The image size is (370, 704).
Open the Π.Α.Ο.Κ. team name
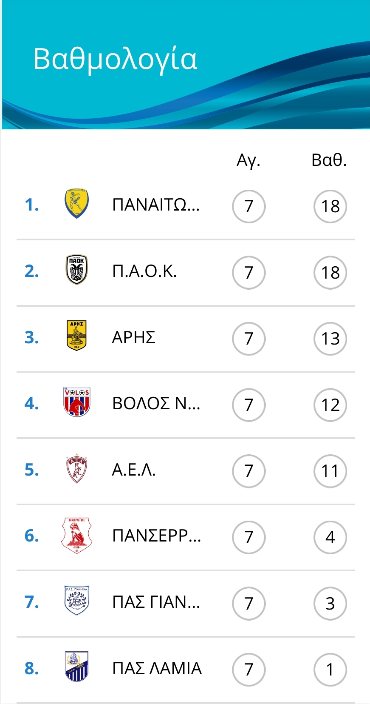(144, 271)
